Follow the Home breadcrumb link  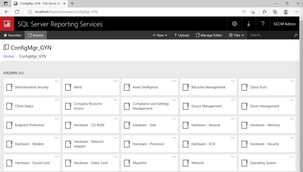tap(9, 56)
